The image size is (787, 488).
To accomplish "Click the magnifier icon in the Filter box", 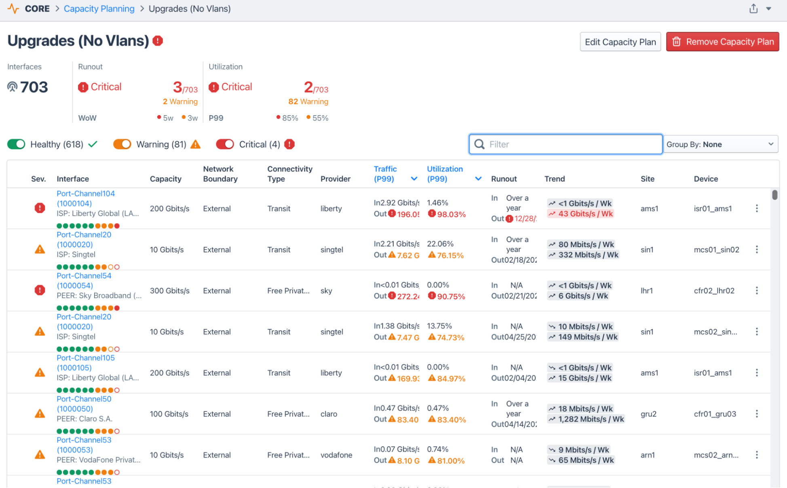I will pyautogui.click(x=479, y=144).
